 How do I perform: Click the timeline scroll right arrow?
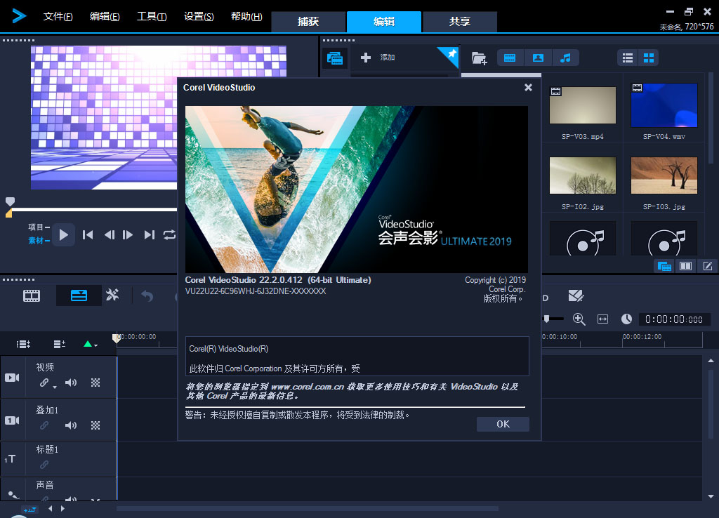click(62, 508)
